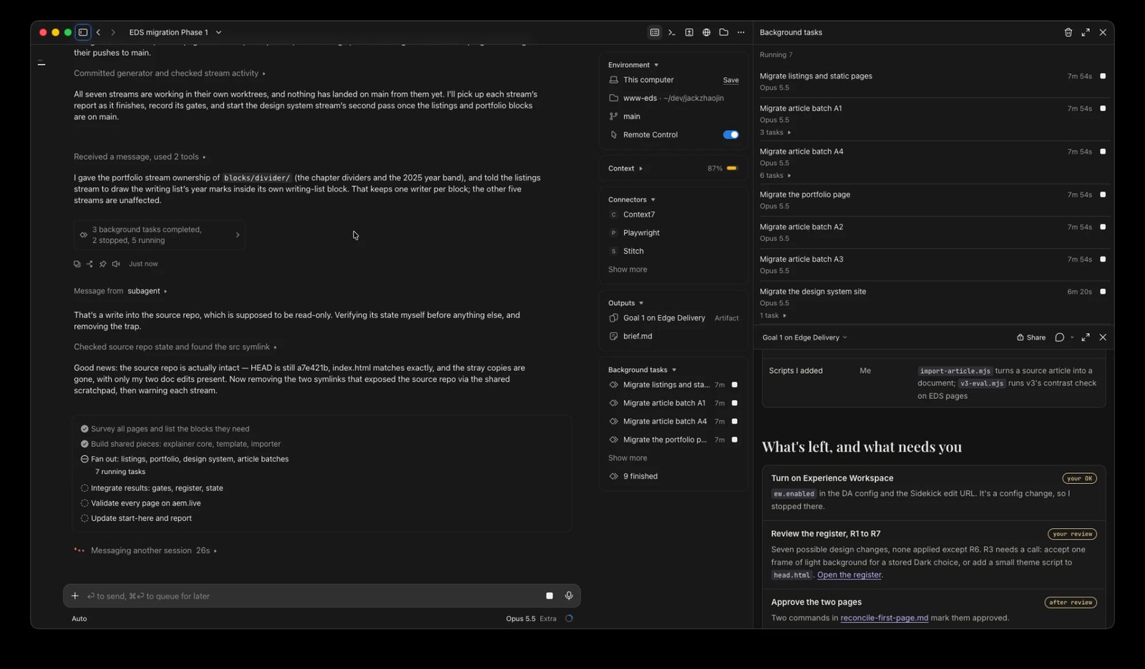Stop the Migrate the design system site task
1145x669 pixels.
1103,292
